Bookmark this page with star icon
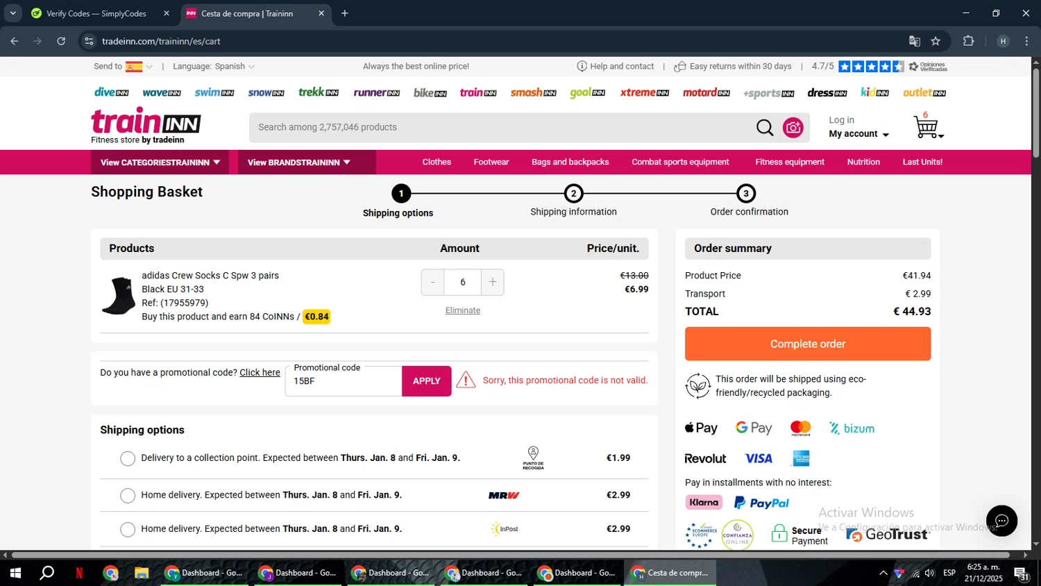1041x586 pixels. [x=936, y=41]
